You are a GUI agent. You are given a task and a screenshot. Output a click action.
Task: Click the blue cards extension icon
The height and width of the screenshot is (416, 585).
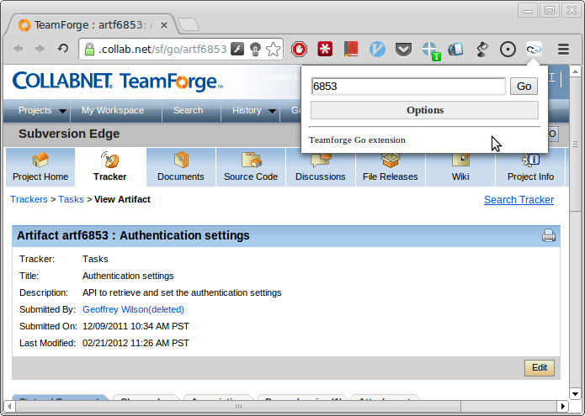point(455,49)
